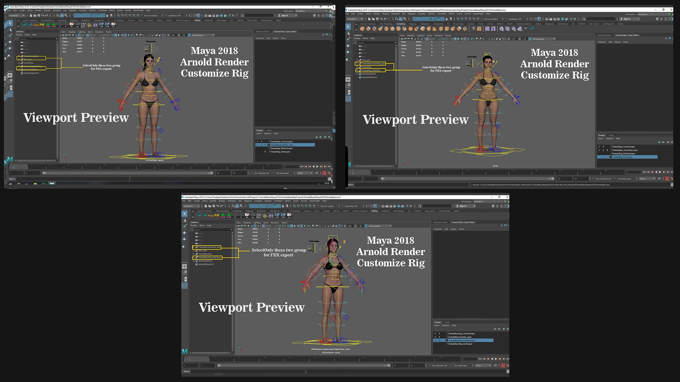Toggle V of FemaleRig_ControlsLayer in top-right Maya window

coord(599,147)
